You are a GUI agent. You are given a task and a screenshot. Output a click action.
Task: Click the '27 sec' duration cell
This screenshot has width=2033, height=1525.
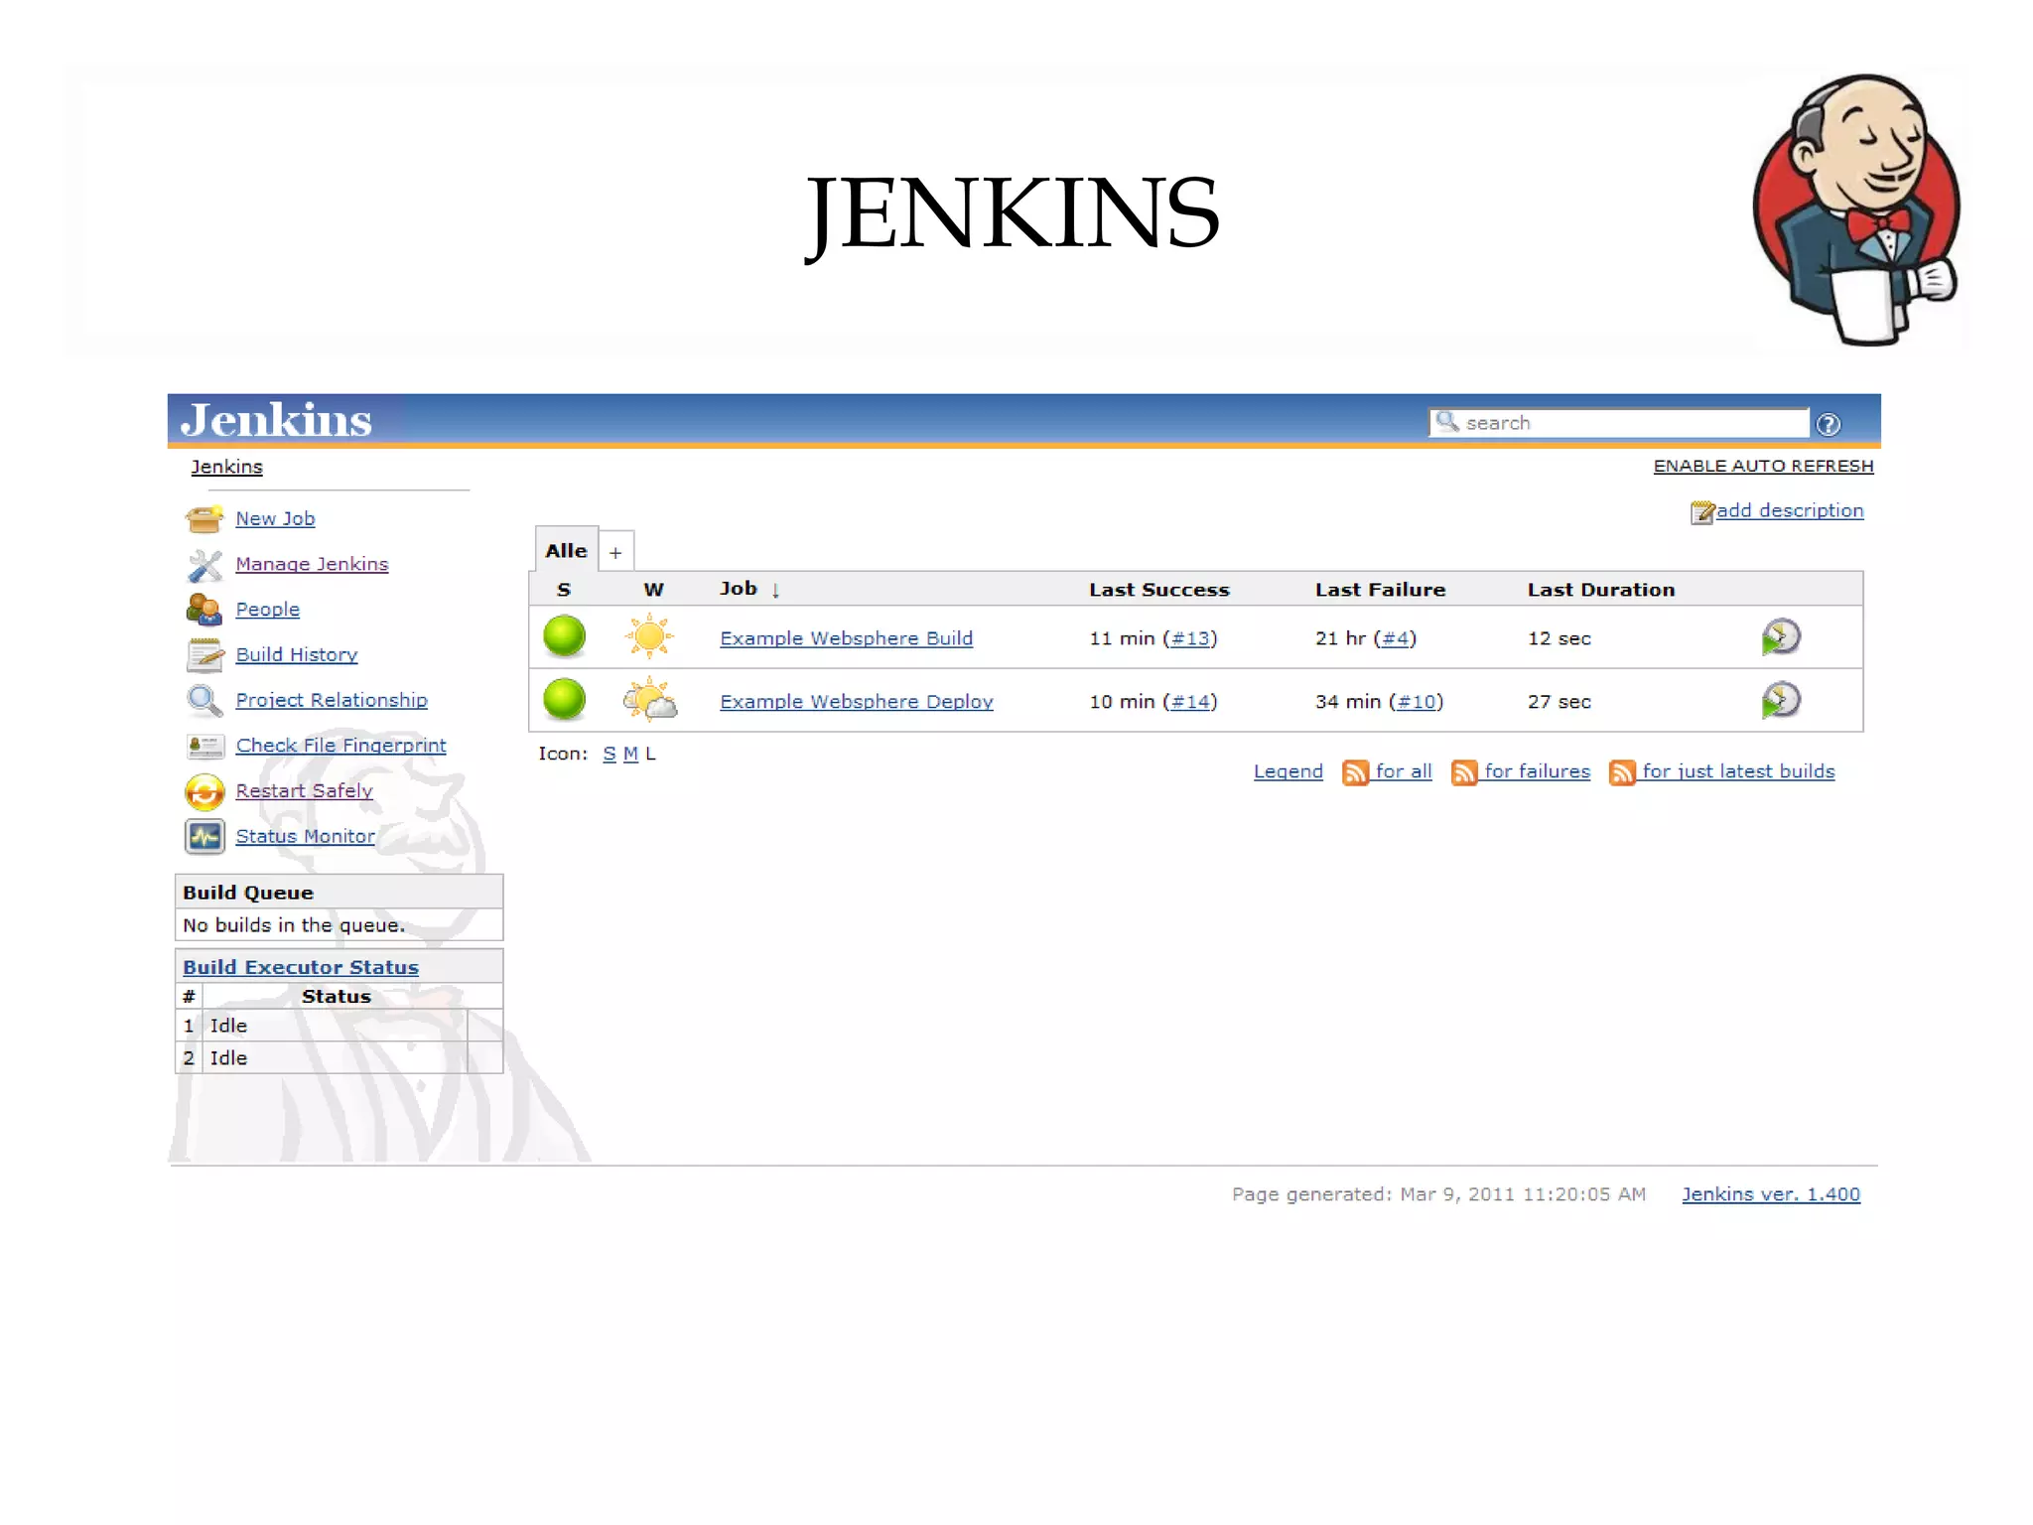1559,702
